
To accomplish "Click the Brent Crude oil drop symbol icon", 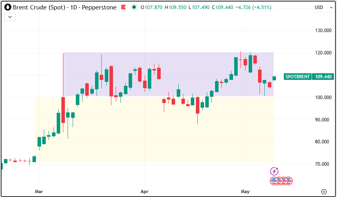I will (x=8, y=7).
